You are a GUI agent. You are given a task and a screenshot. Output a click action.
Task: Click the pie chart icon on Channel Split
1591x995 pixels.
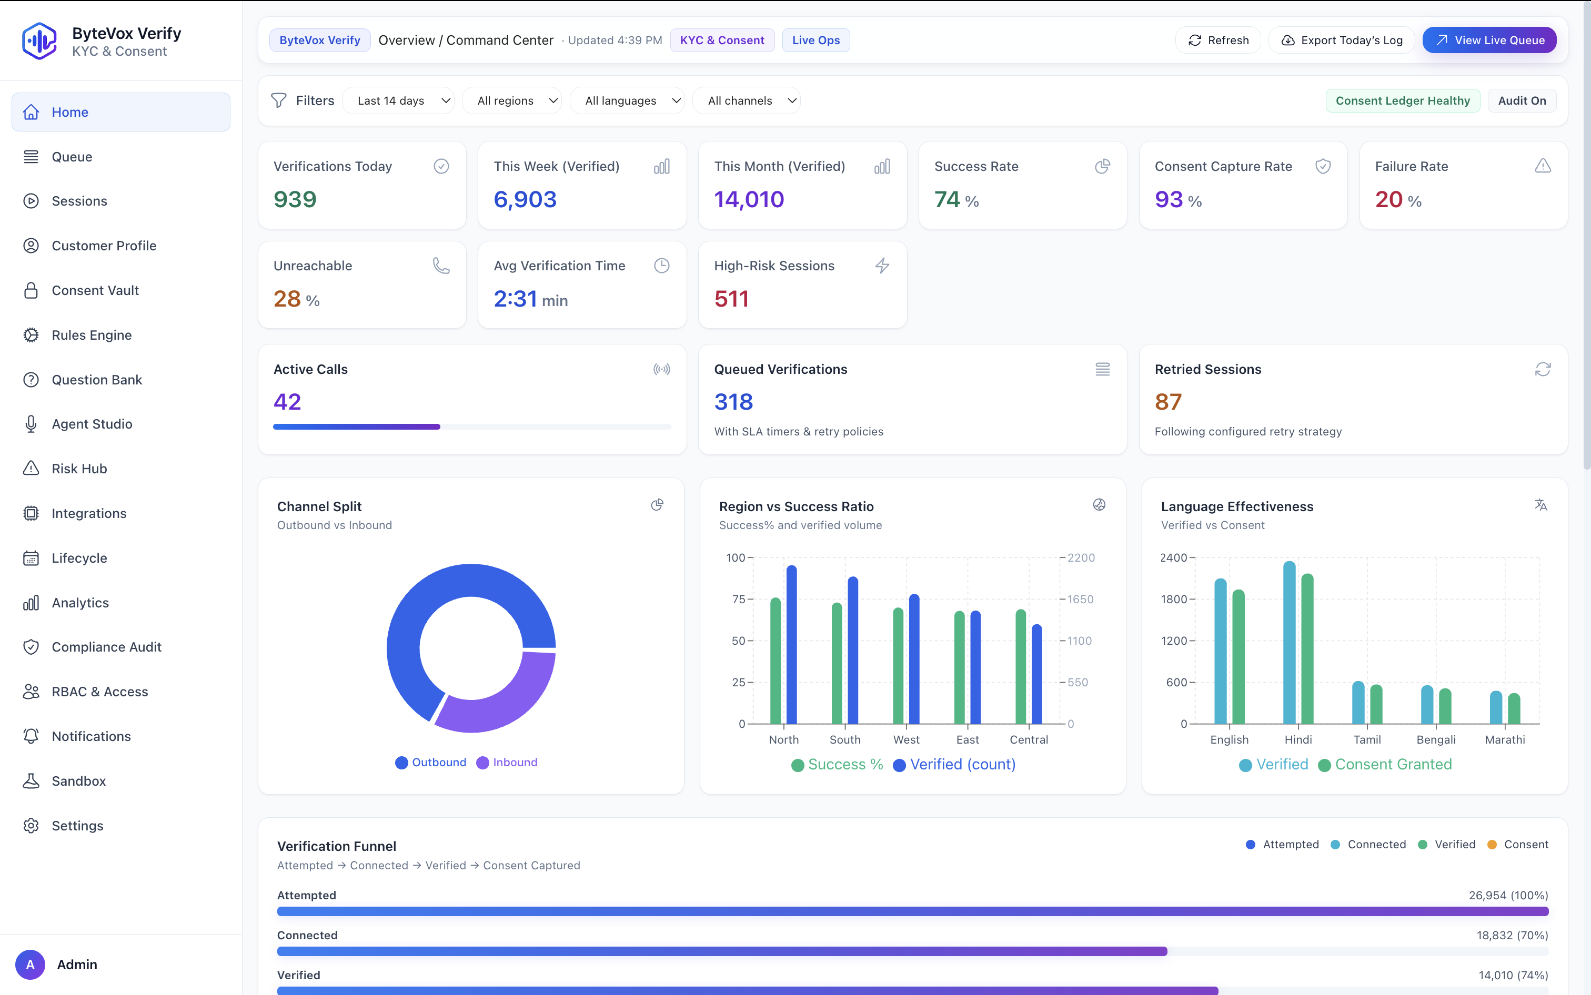657,505
